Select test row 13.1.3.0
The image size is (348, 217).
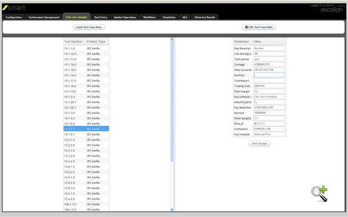[x=86, y=113]
